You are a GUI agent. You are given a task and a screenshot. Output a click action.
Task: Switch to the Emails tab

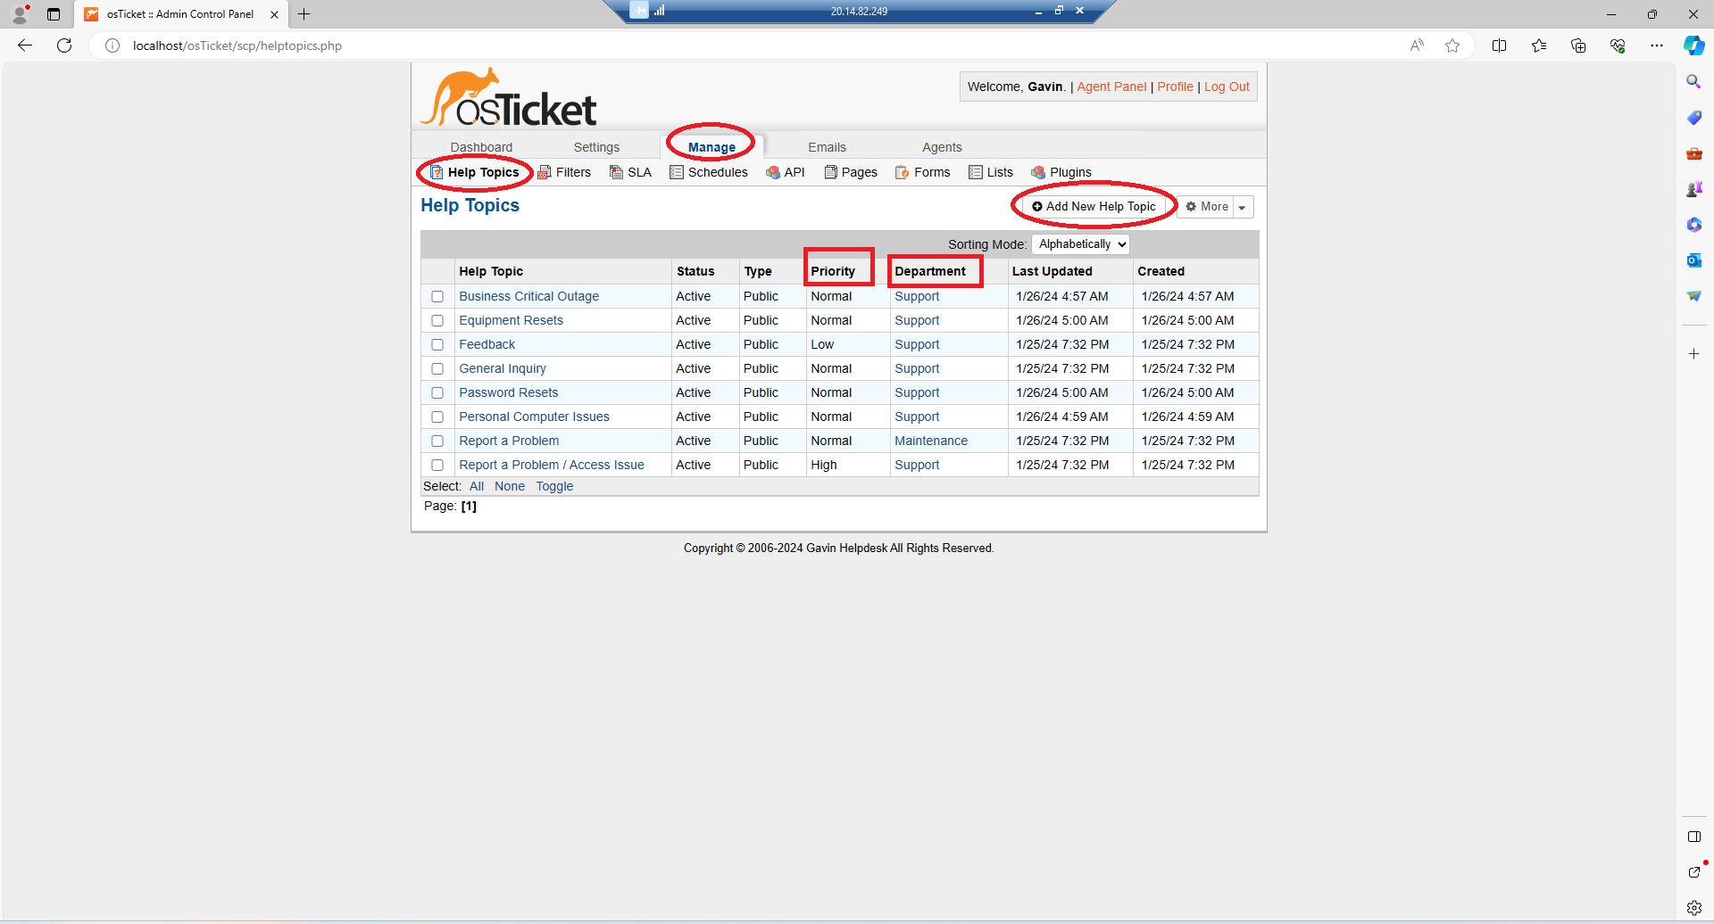click(827, 147)
